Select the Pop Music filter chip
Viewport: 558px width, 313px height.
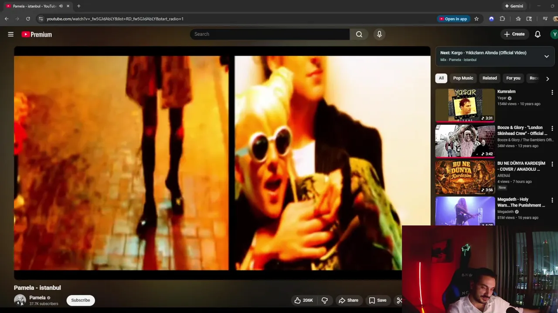(463, 78)
